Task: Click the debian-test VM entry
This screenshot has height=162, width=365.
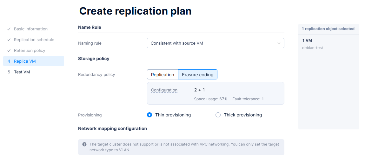Action: (313, 48)
